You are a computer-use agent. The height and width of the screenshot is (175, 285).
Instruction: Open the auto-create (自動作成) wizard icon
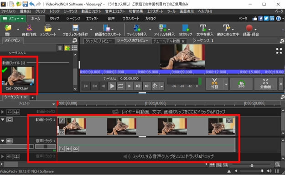pos(29,28)
